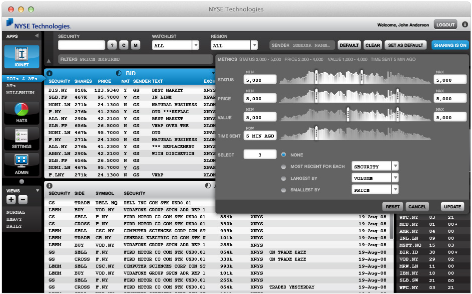Image resolution: width=472 pixels, height=294 pixels.
Task: Click the M button beside security field
Action: point(135,45)
